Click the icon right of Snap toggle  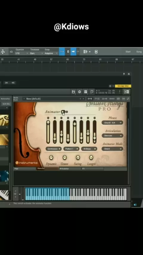pos(68,52)
